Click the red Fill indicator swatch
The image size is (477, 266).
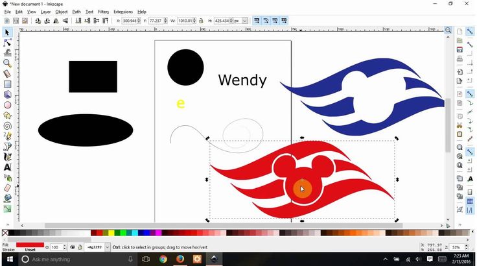click(30, 245)
